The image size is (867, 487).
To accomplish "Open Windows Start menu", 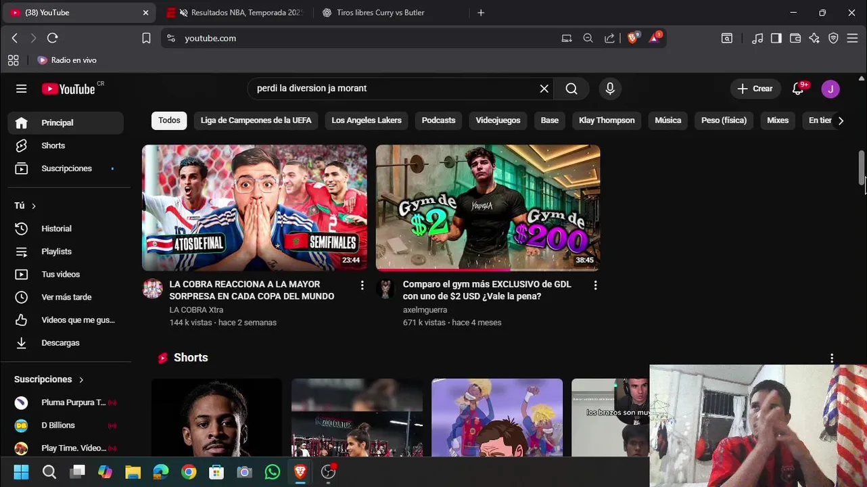I will click(21, 472).
